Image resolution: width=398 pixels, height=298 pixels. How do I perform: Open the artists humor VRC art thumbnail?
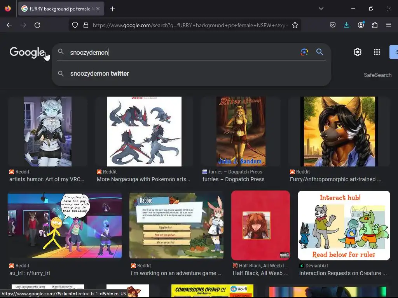pyautogui.click(x=48, y=131)
